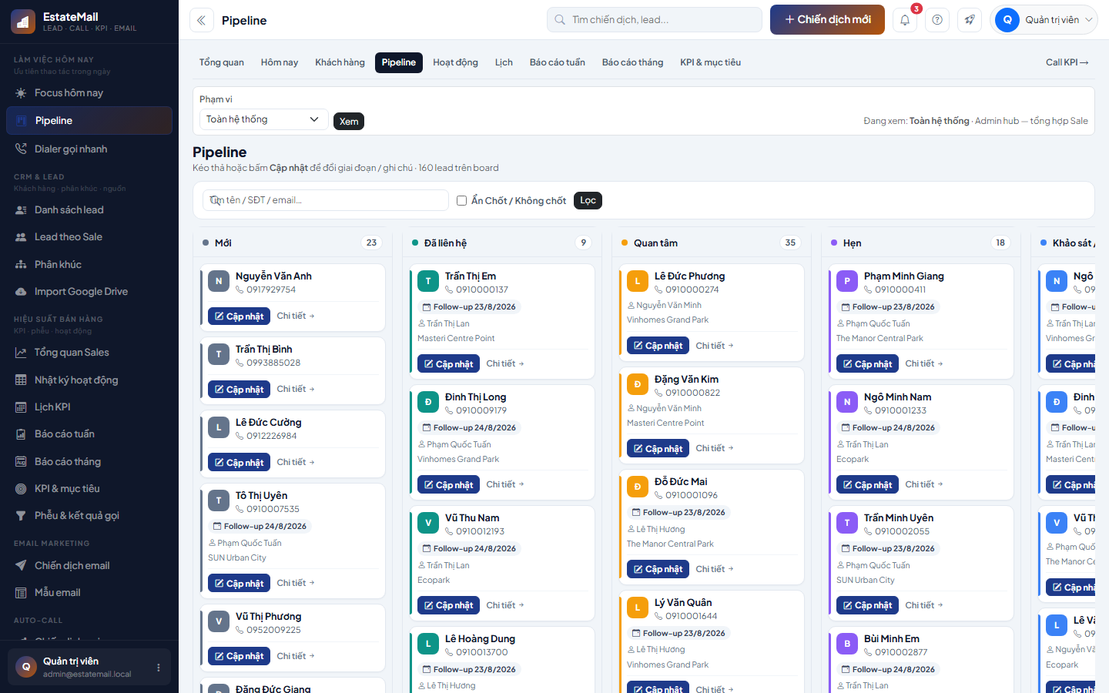
Task: Click avatar of Nguyễn Văn Anh card
Action: (219, 282)
